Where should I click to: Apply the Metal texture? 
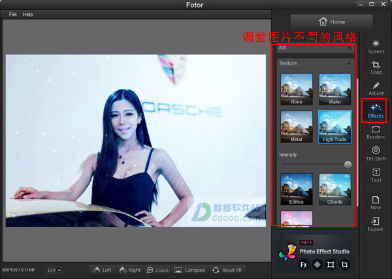click(297, 127)
